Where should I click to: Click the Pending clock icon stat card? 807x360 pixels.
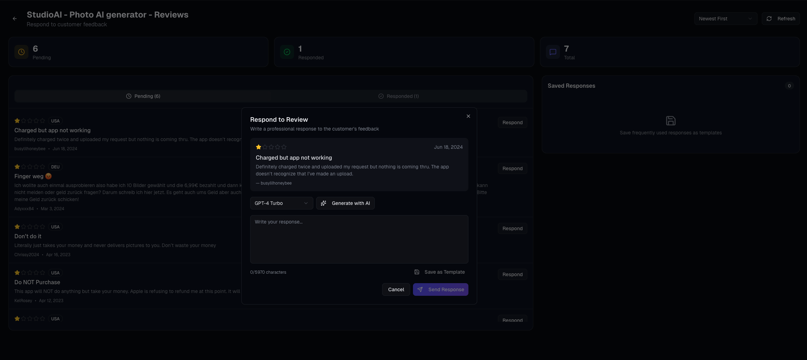click(21, 52)
